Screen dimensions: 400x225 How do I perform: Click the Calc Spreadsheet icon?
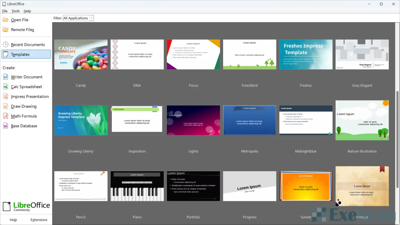point(6,87)
